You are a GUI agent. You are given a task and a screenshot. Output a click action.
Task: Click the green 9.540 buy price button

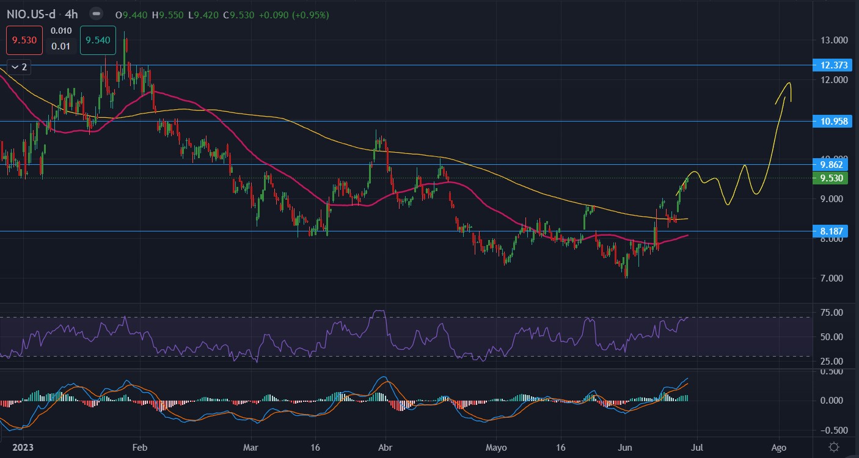coord(98,40)
